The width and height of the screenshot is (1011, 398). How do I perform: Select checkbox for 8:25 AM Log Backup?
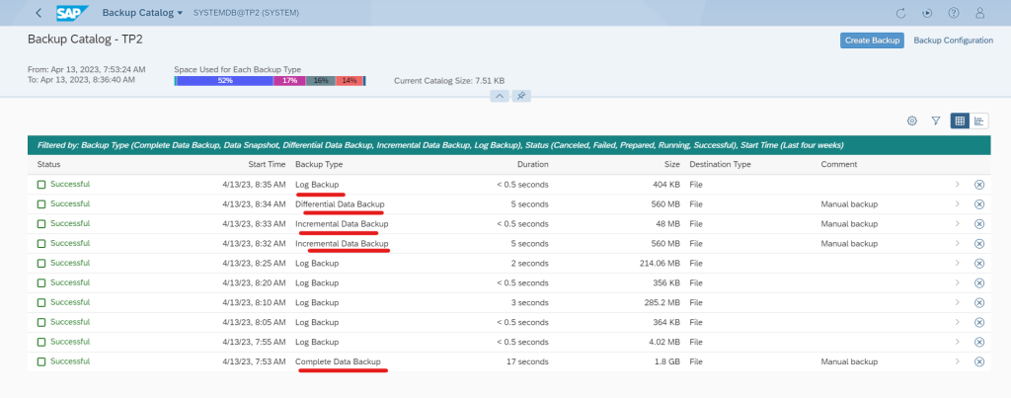41,263
